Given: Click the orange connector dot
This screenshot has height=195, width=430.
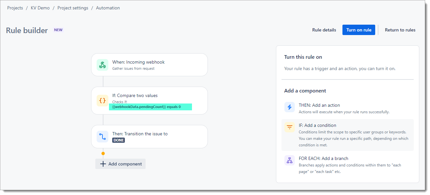Looking at the screenshot, I should point(103,153).
